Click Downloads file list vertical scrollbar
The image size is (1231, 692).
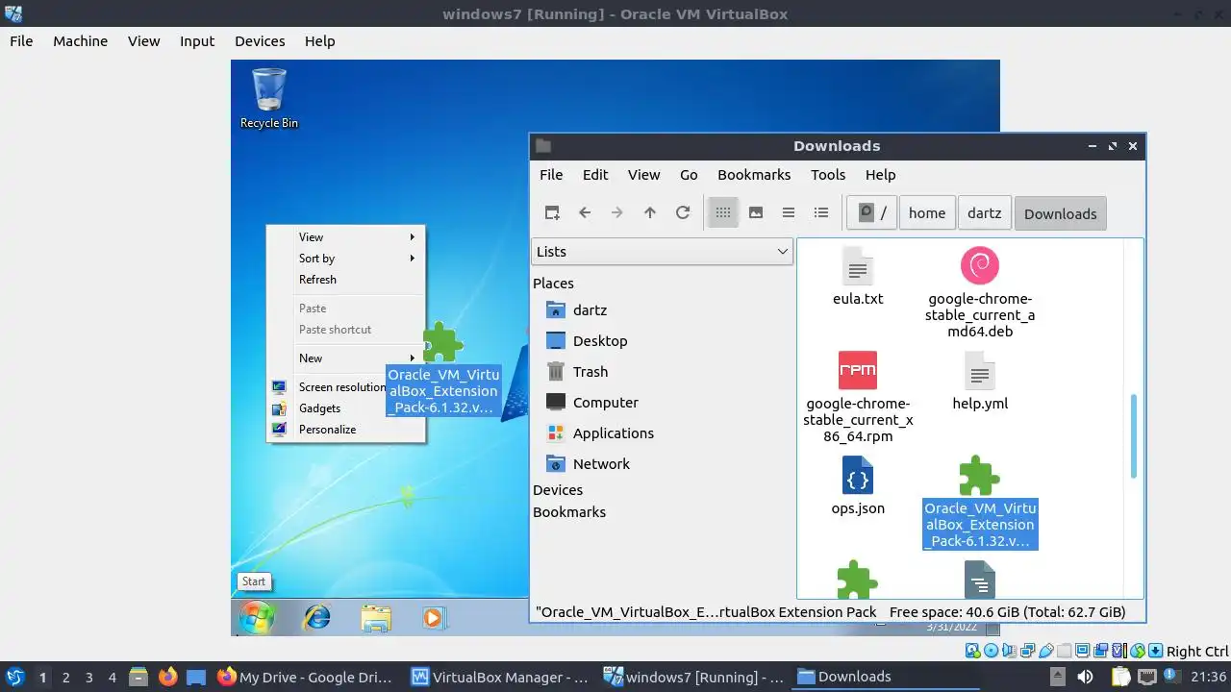click(x=1134, y=435)
